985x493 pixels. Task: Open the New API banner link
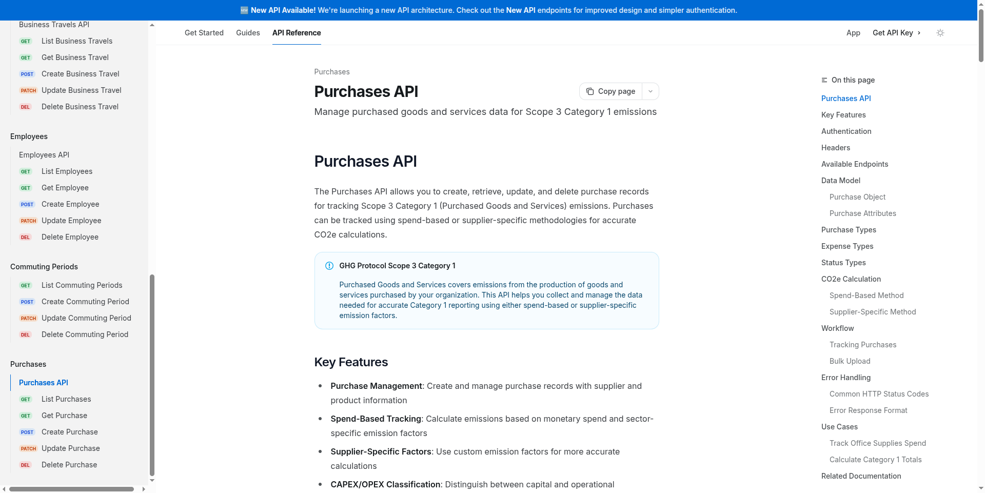point(520,10)
